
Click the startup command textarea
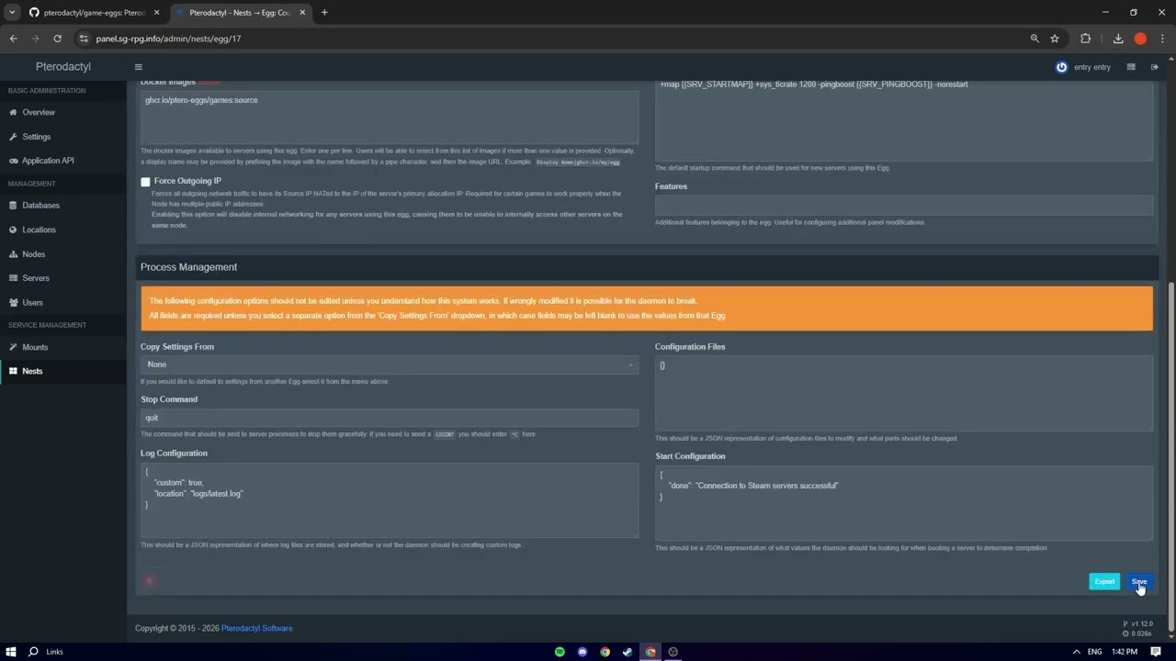tap(904, 121)
